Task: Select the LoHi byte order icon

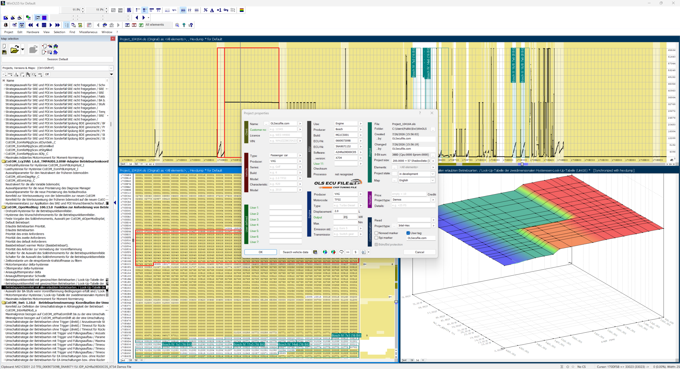Action: click(167, 10)
